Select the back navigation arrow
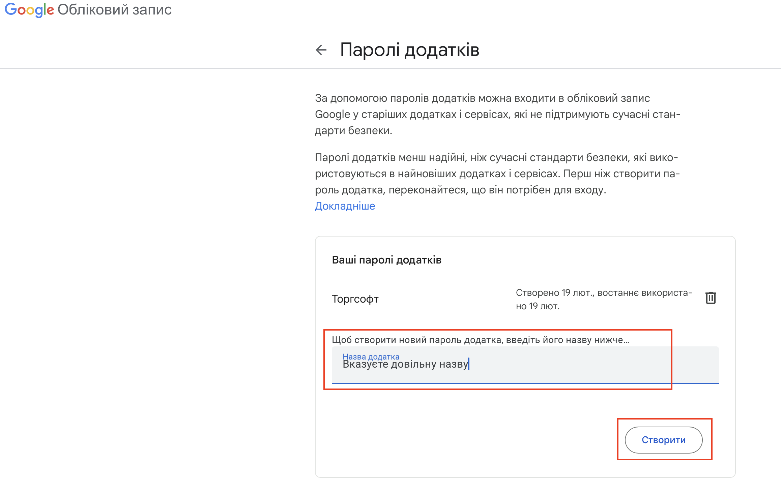Viewport: 781px width, 496px height. pyautogui.click(x=321, y=50)
